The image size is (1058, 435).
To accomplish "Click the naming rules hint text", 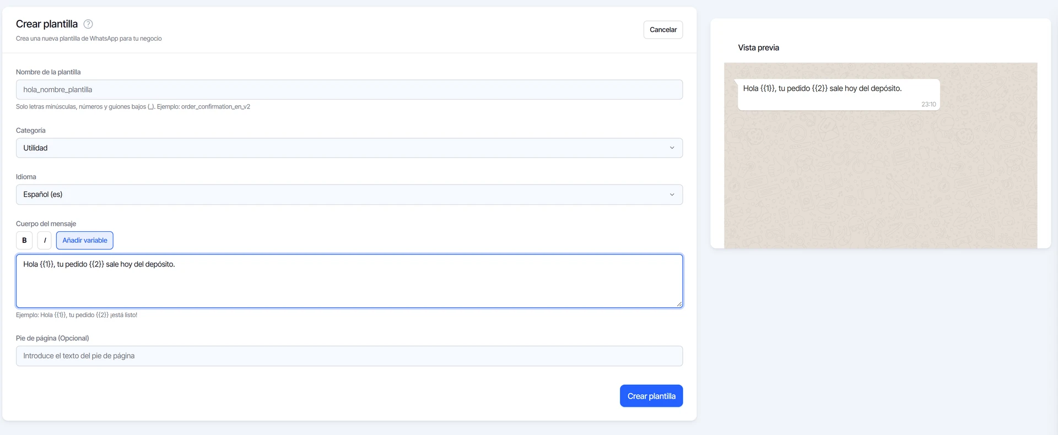I will 133,107.
